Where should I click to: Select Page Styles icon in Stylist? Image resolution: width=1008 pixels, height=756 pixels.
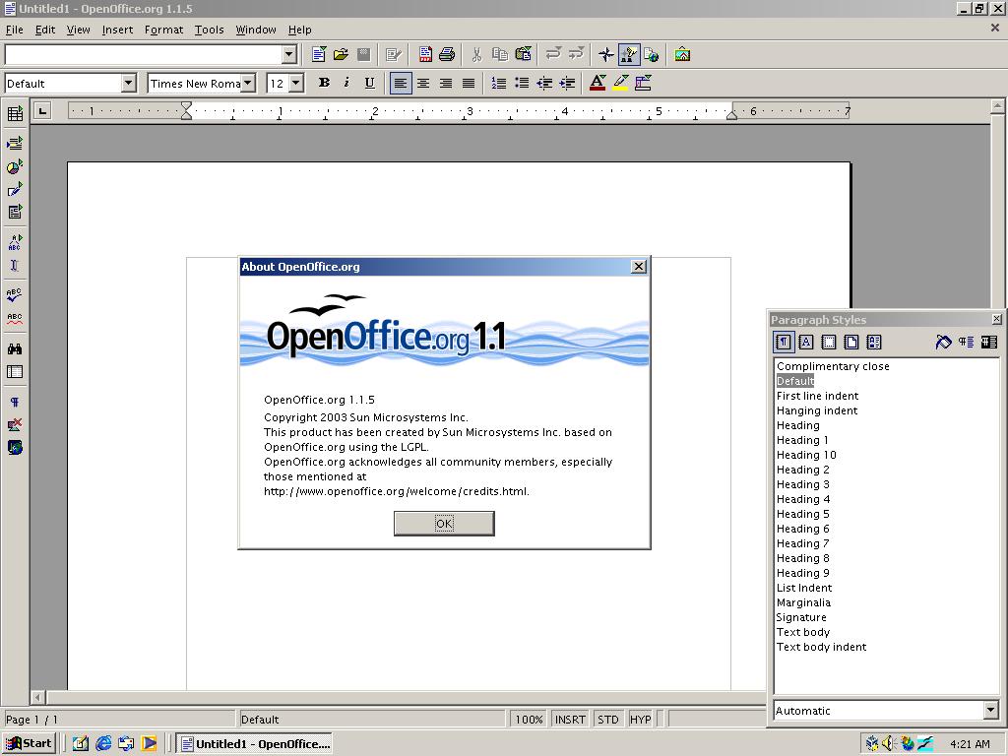pos(851,342)
